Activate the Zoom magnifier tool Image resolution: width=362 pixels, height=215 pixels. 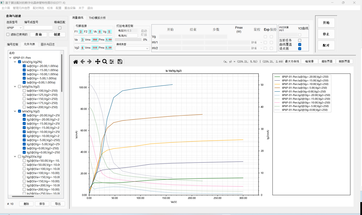(105, 62)
